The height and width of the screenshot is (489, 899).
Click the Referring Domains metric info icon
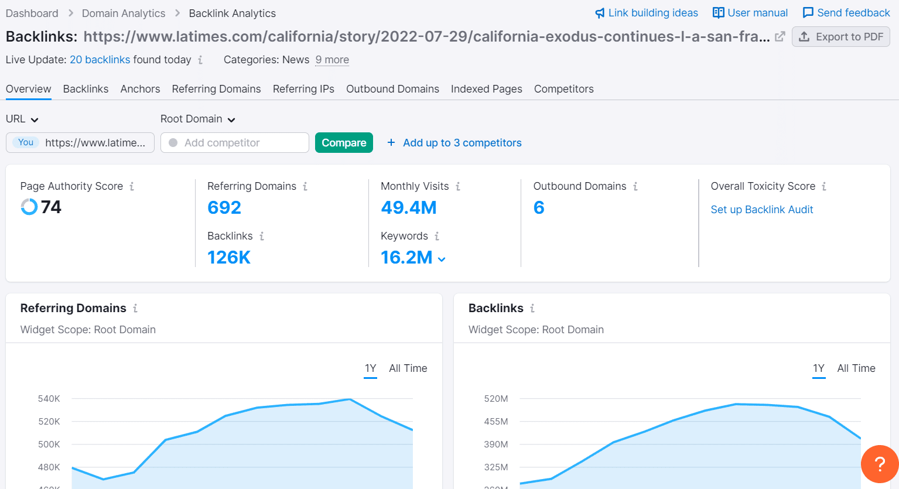pyautogui.click(x=305, y=186)
